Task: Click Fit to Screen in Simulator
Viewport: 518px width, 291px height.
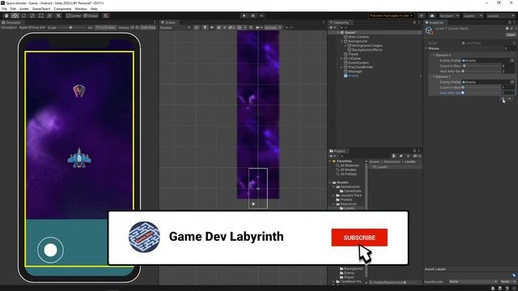Action: tap(105, 27)
